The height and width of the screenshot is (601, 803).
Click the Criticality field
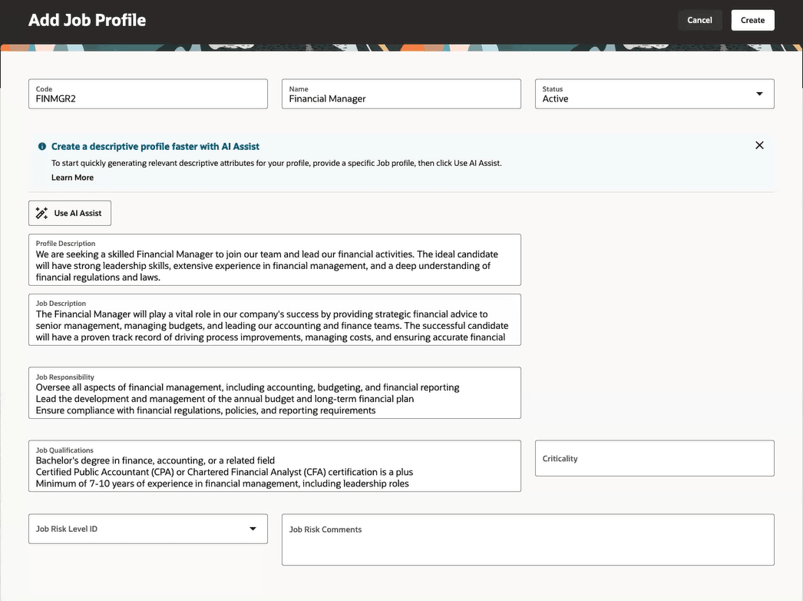(655, 459)
